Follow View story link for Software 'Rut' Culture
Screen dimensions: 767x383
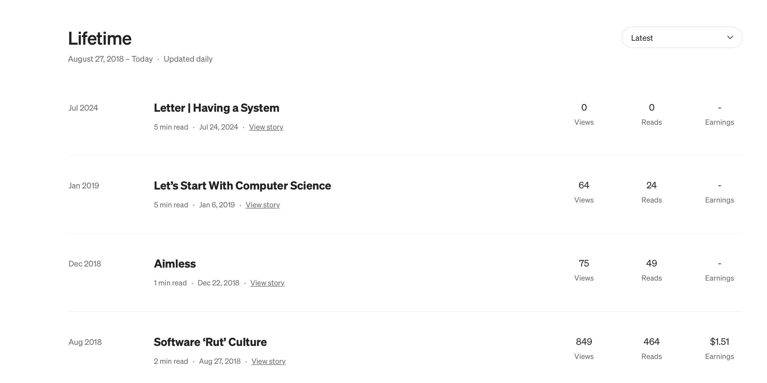[268, 361]
